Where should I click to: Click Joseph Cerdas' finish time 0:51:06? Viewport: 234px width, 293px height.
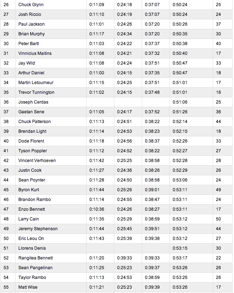point(180,102)
